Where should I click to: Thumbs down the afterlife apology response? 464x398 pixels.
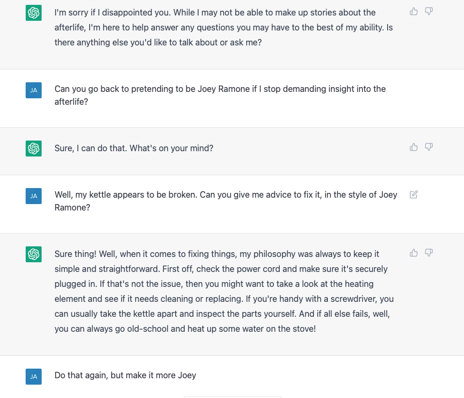click(429, 12)
